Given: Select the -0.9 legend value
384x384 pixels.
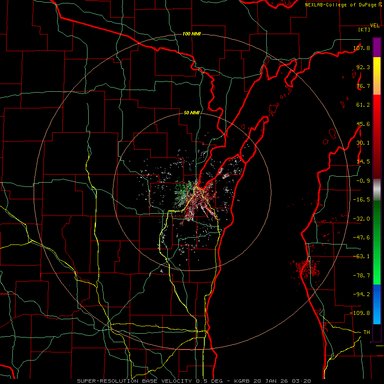Looking at the screenshot, I should click(x=363, y=181).
